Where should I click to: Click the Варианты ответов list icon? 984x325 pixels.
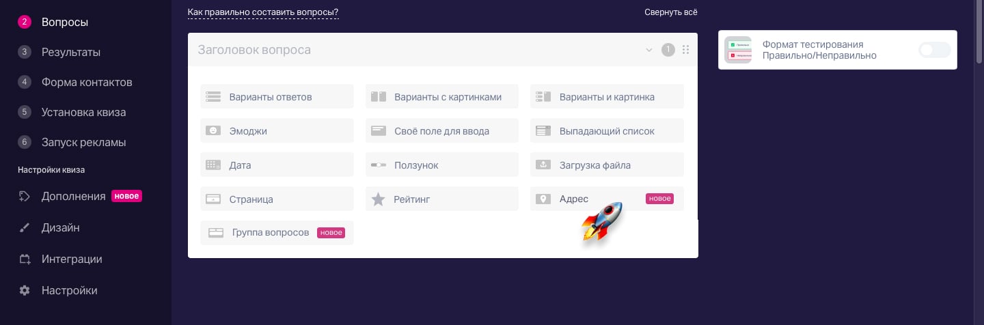coord(213,97)
